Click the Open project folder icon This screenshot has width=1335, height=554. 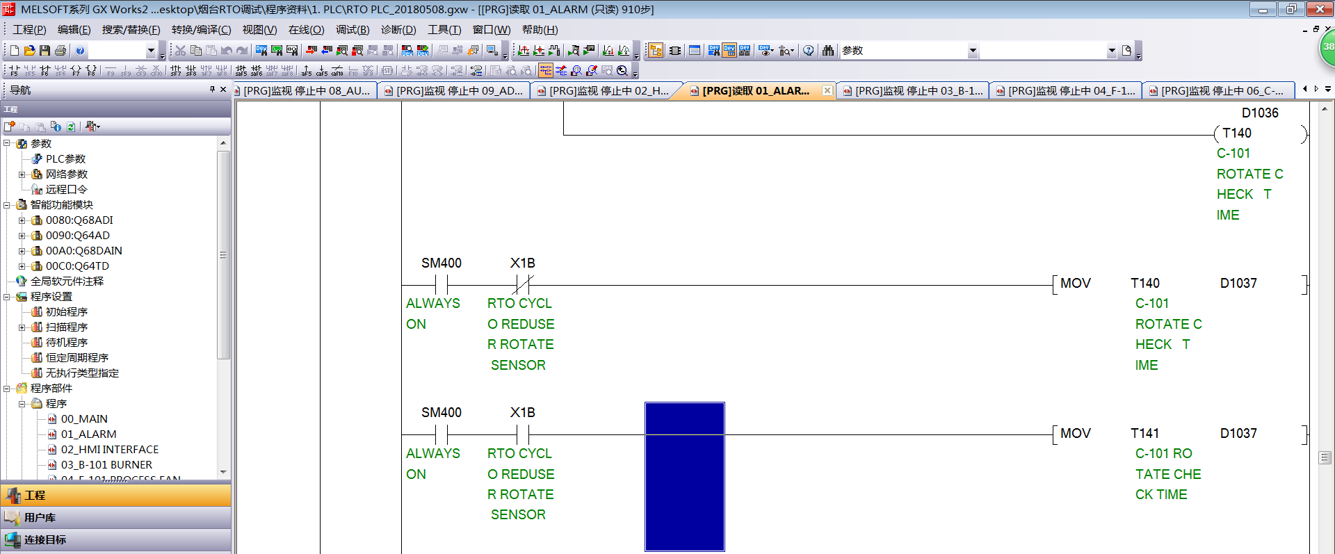[29, 51]
